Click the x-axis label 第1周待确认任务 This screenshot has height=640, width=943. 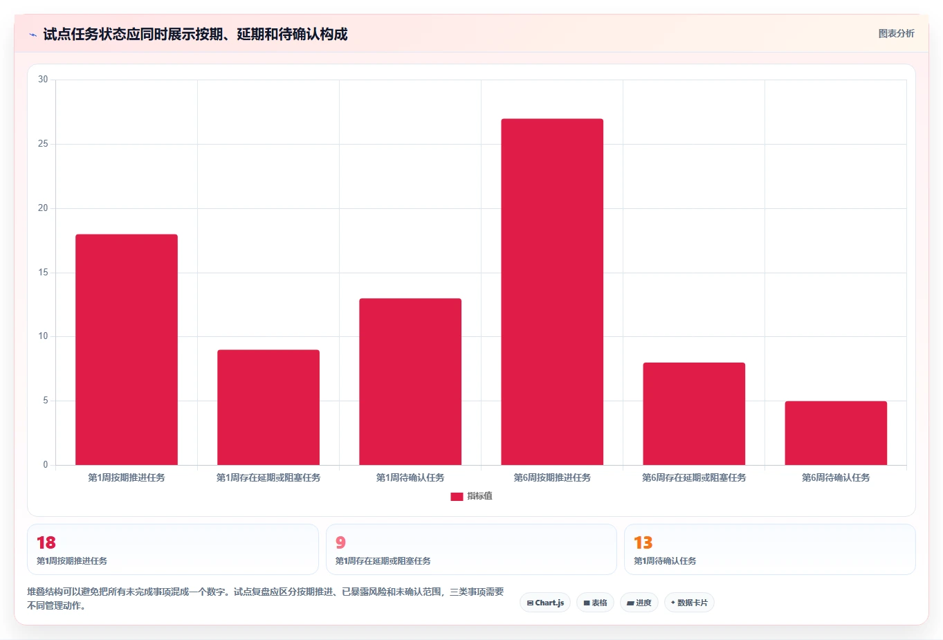pos(410,477)
